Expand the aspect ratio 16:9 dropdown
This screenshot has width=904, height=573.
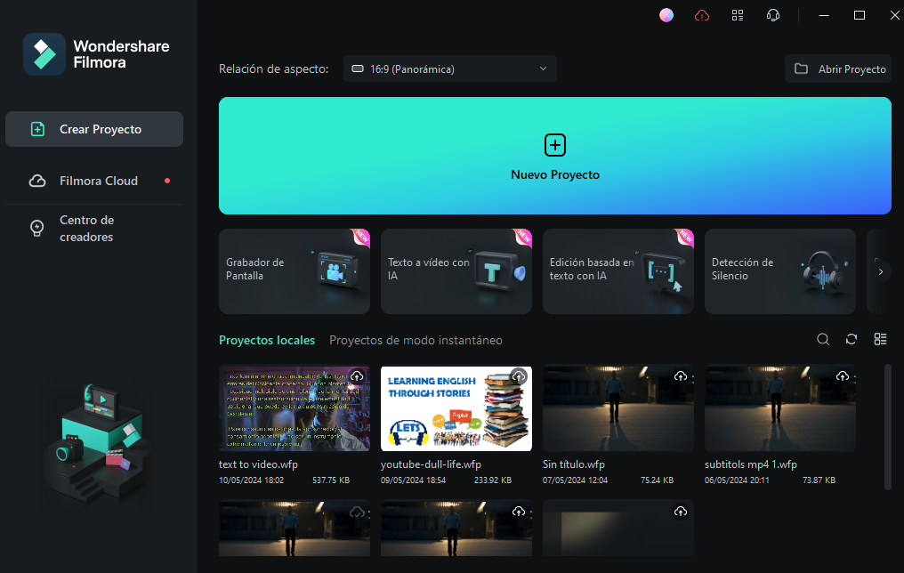pos(450,69)
